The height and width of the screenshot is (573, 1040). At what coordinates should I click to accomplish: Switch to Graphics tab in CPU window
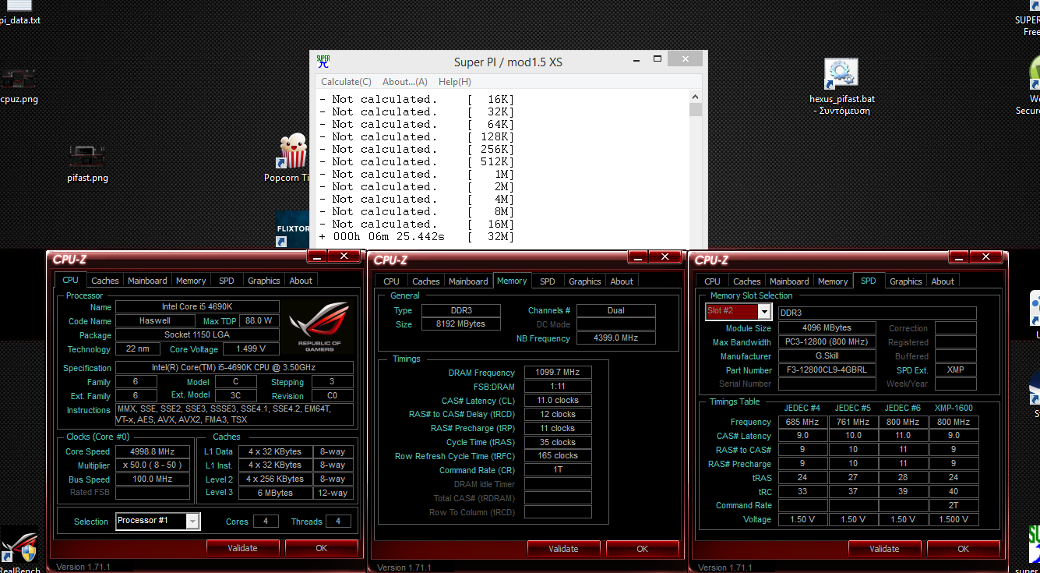click(x=264, y=281)
